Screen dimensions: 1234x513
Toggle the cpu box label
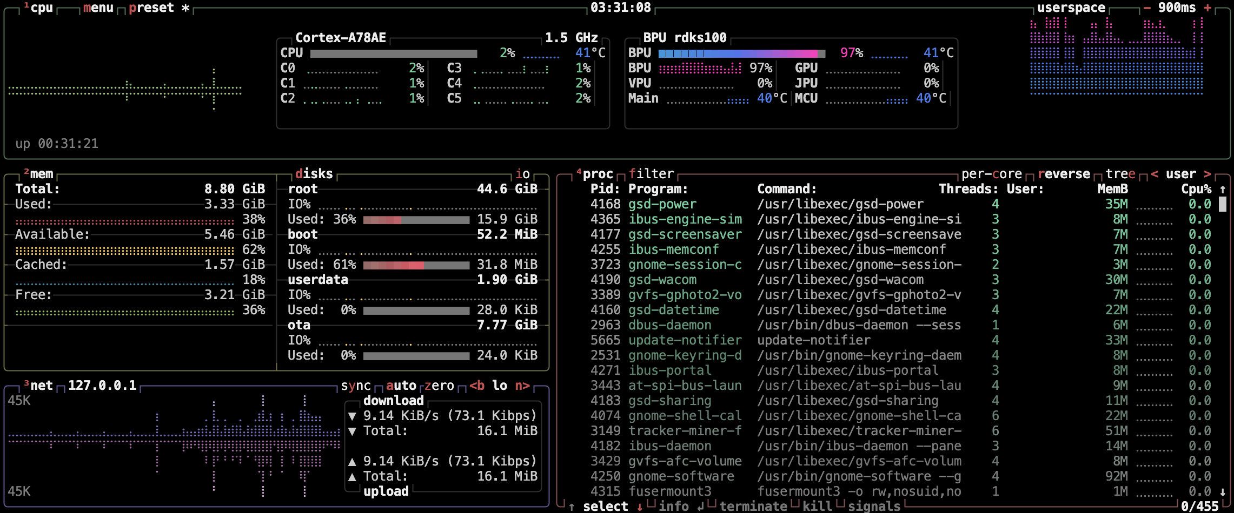tap(38, 8)
